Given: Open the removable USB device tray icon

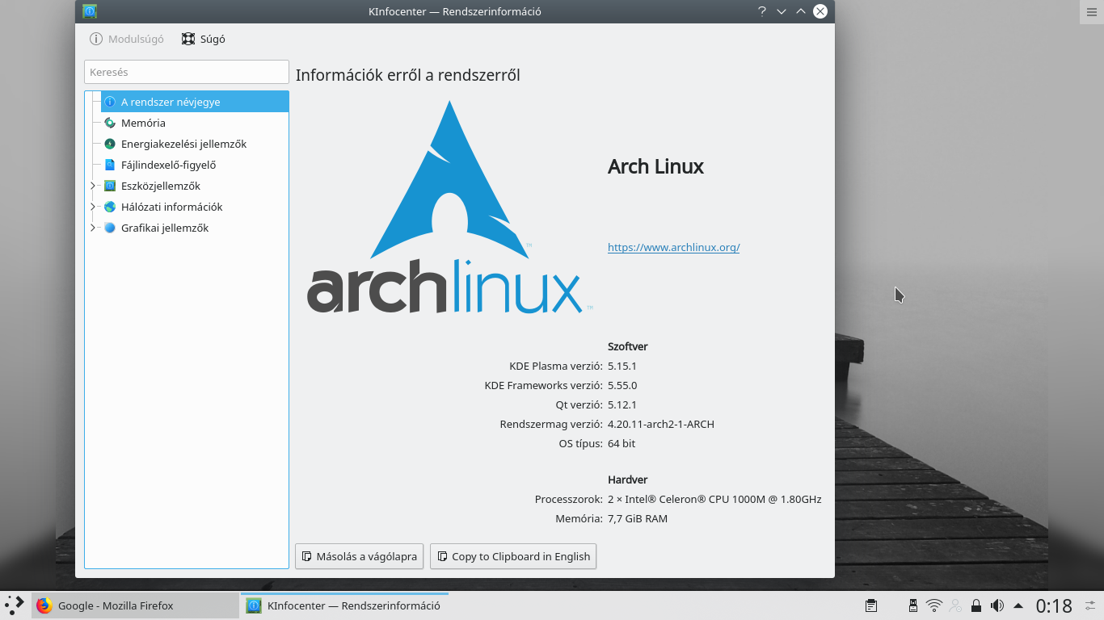Looking at the screenshot, I should 913,605.
